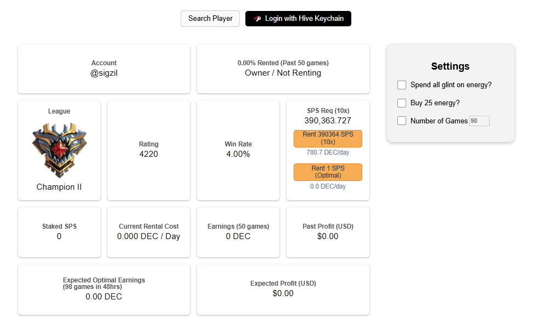Select the Rating 4220 card
This screenshot has width=533, height=323.
click(149, 150)
